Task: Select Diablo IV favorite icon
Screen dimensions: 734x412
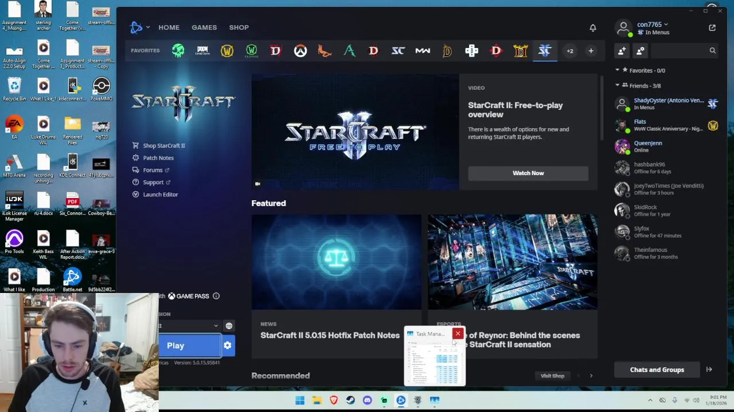Action: (x=276, y=51)
